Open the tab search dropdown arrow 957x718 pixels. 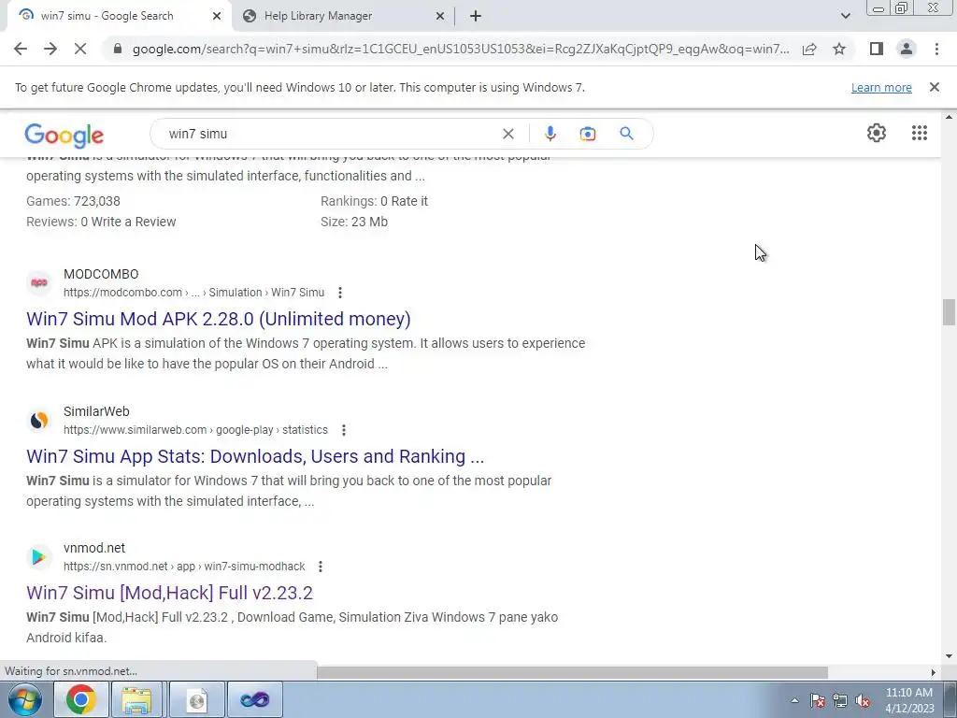[845, 16]
